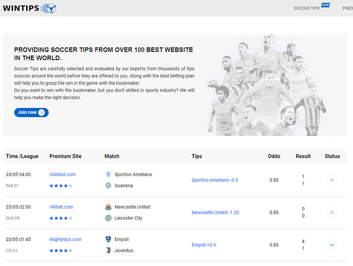This screenshot has width=353, height=266.
Task: Click the Leicester City team name
Action: [x=128, y=218]
